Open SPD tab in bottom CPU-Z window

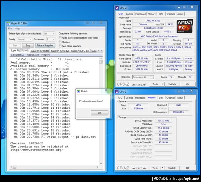point(161,98)
